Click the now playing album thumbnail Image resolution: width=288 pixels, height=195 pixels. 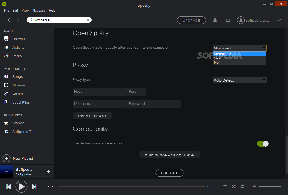(7, 172)
